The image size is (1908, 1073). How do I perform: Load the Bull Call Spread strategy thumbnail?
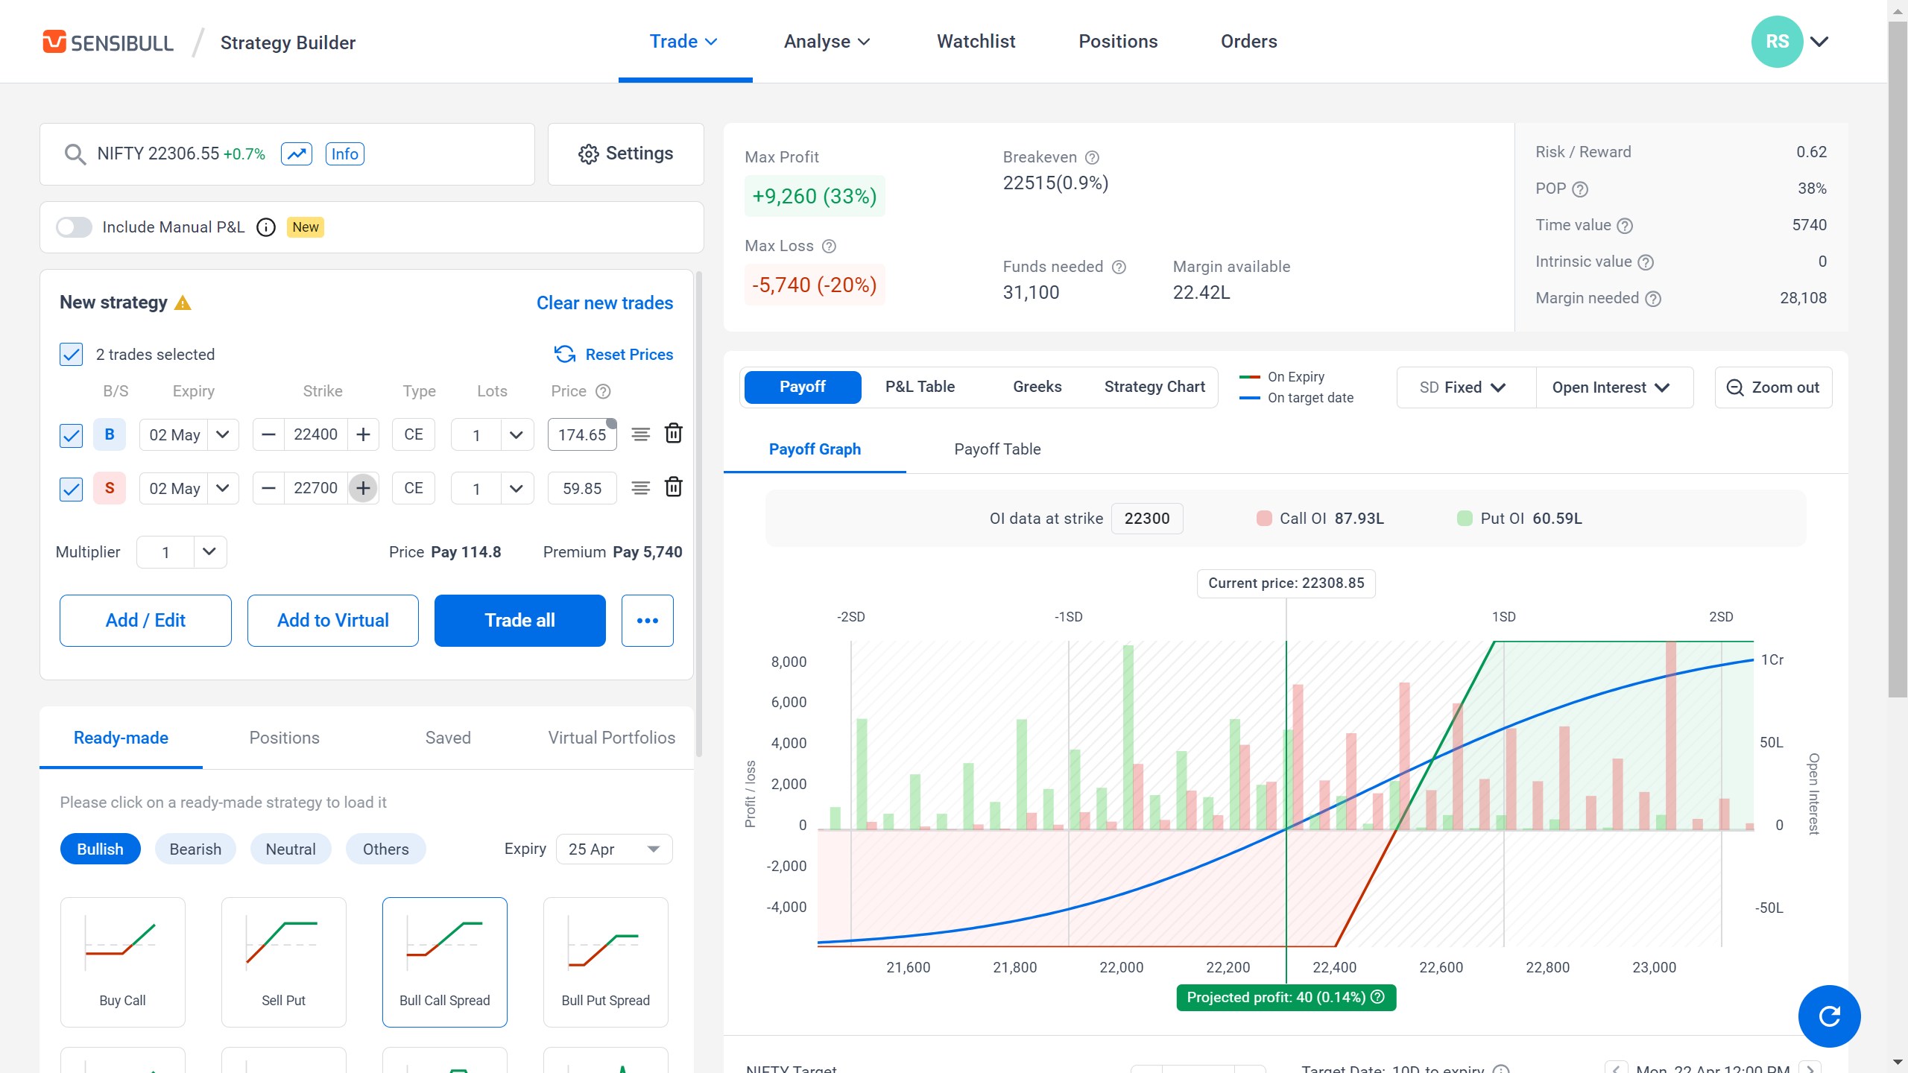445,962
